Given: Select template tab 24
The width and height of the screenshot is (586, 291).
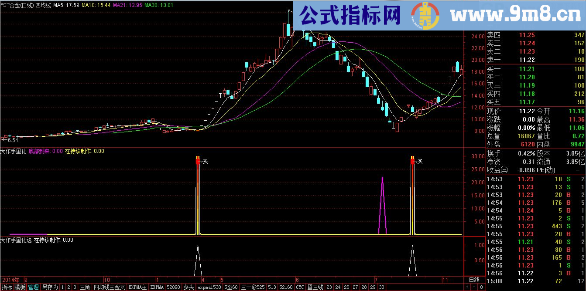Looking at the screenshot, I should (x=338, y=288).
